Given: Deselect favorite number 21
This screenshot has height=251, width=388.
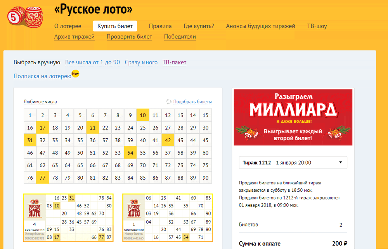Looking at the screenshot, I should [93, 128].
